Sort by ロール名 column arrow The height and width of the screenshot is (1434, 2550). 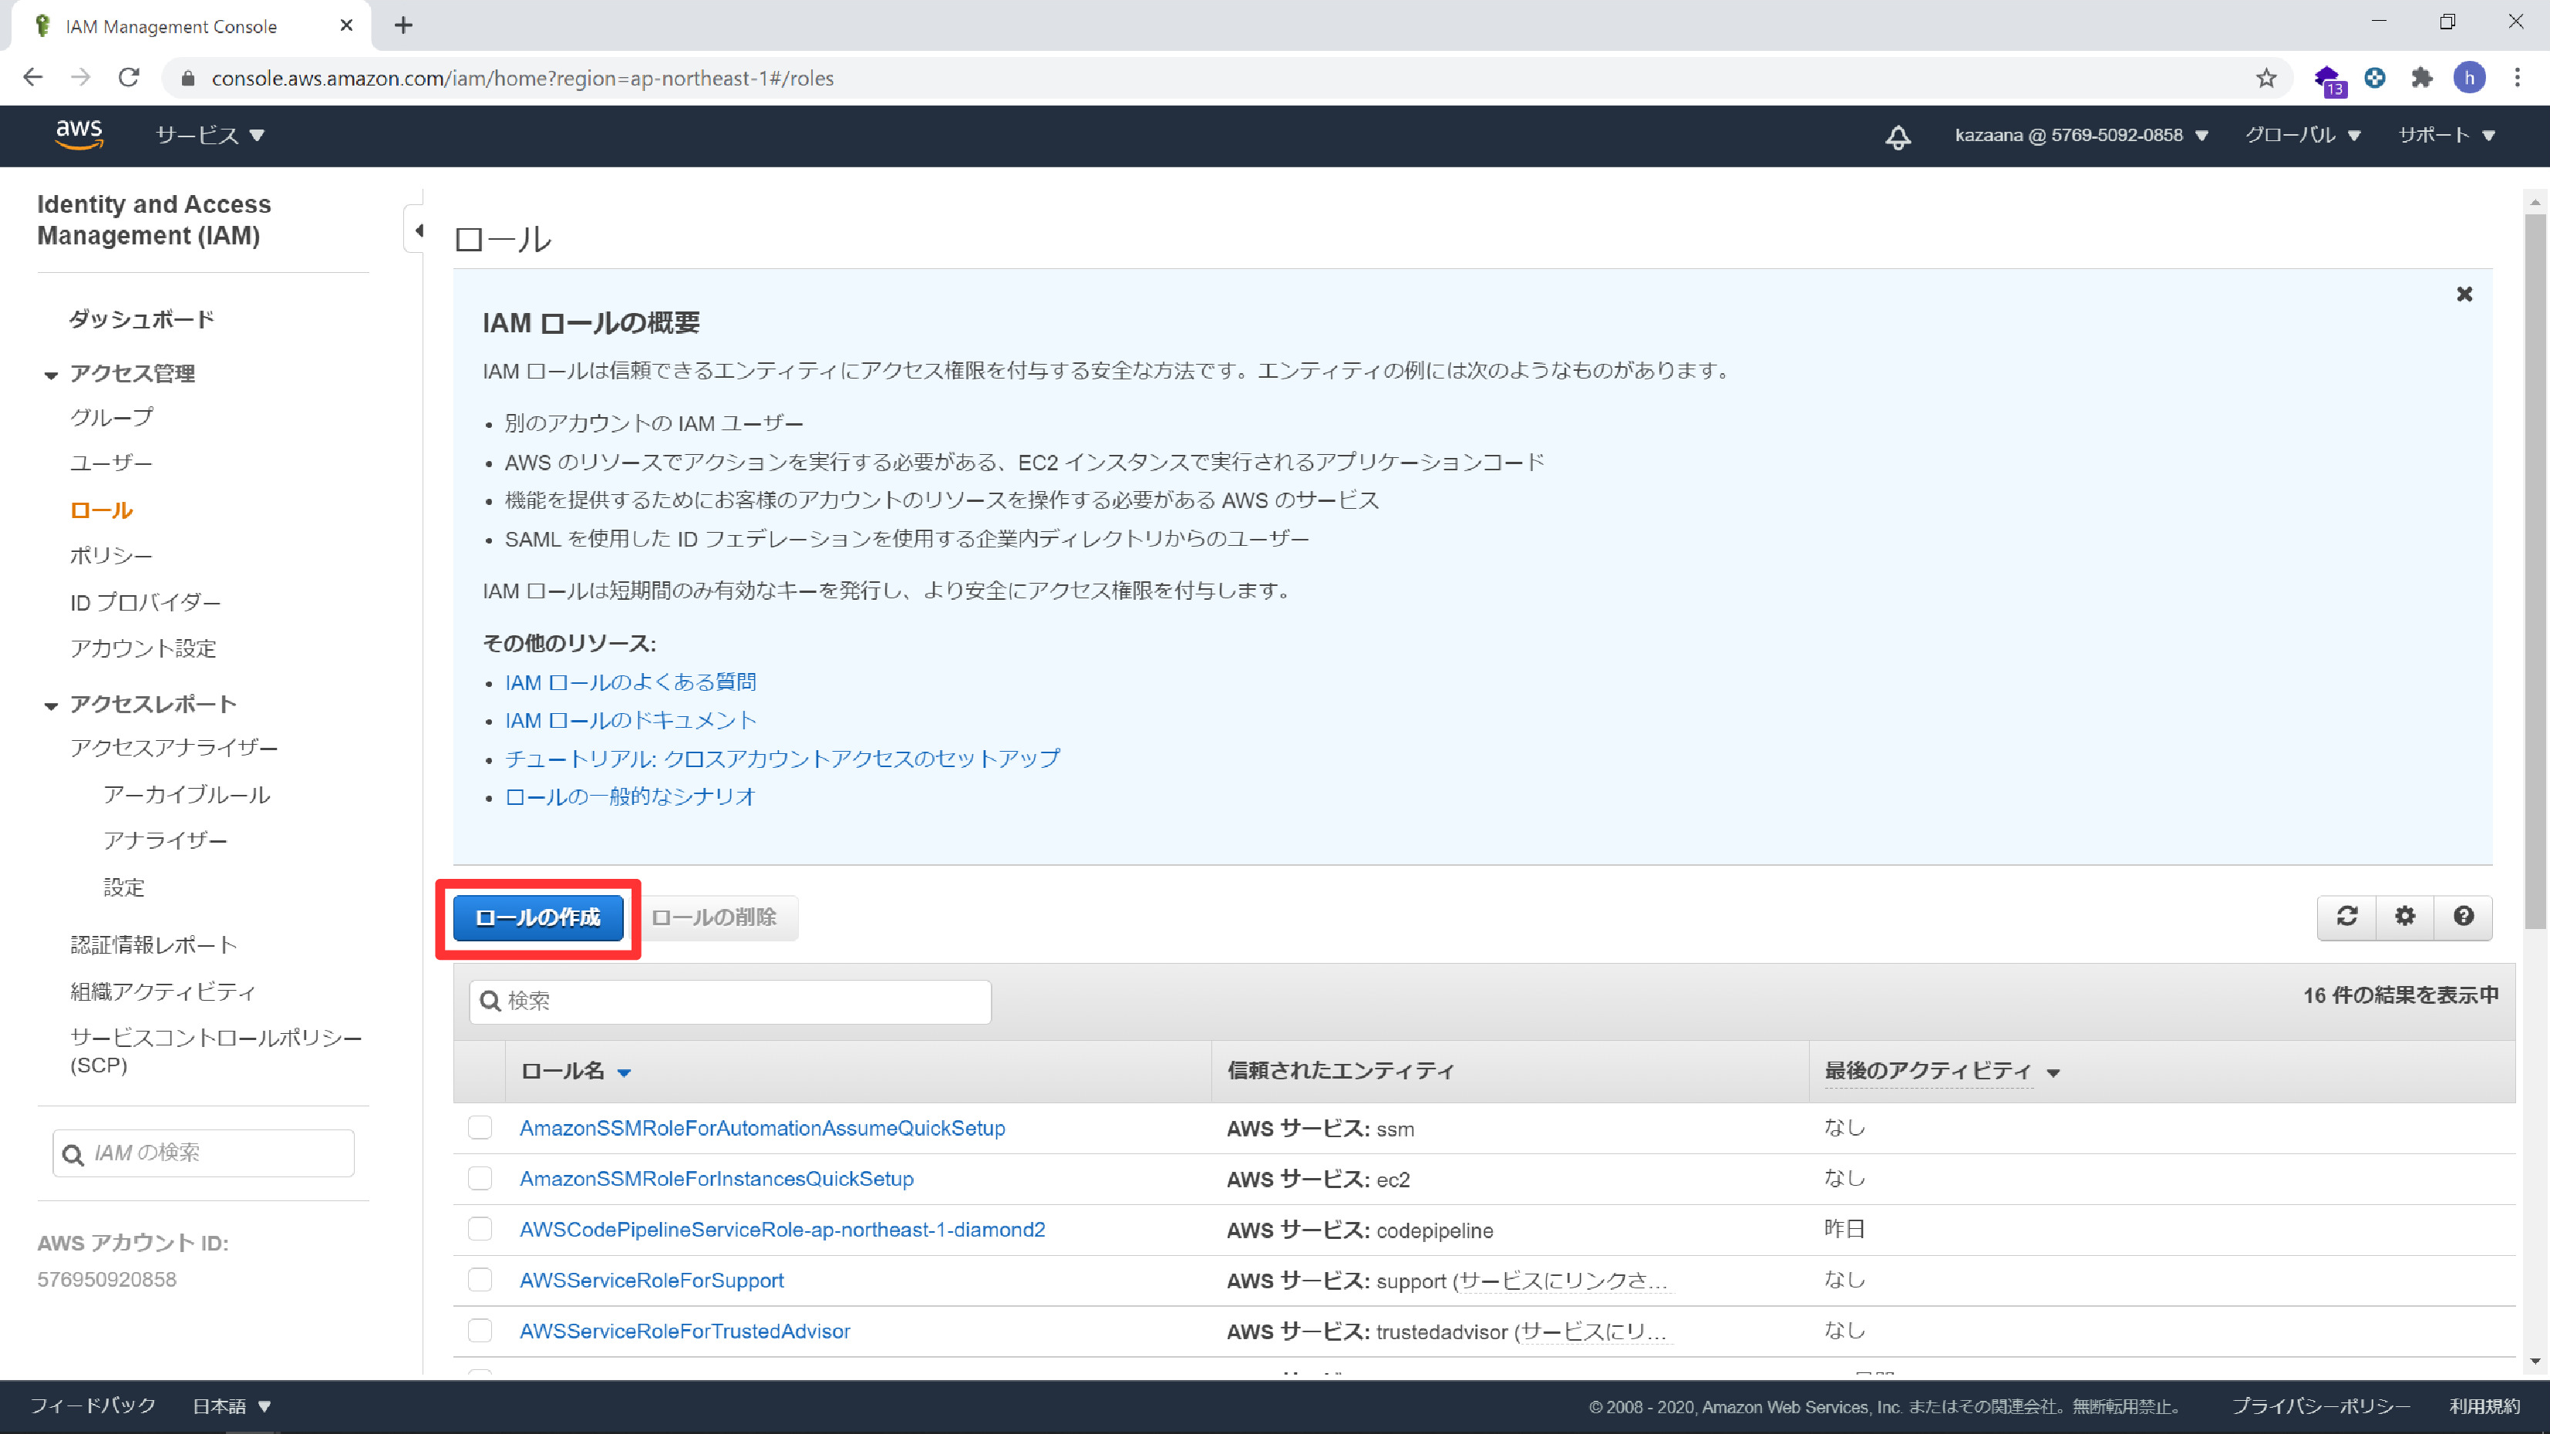(x=624, y=1072)
